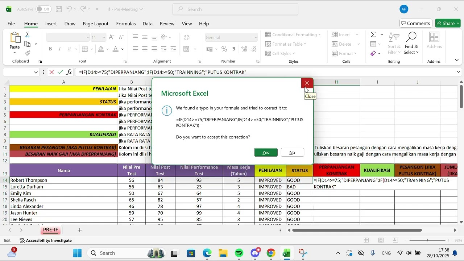Screen dimensions: 464x261
Task: Click the Clear eraser icon
Action: pos(373,53)
